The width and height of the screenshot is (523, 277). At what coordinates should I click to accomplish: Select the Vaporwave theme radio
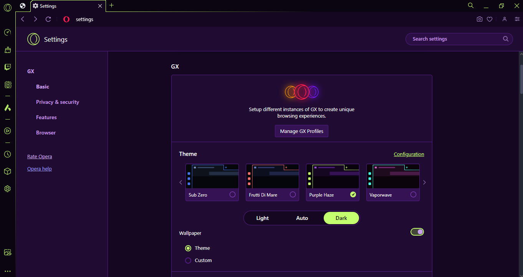pyautogui.click(x=413, y=195)
